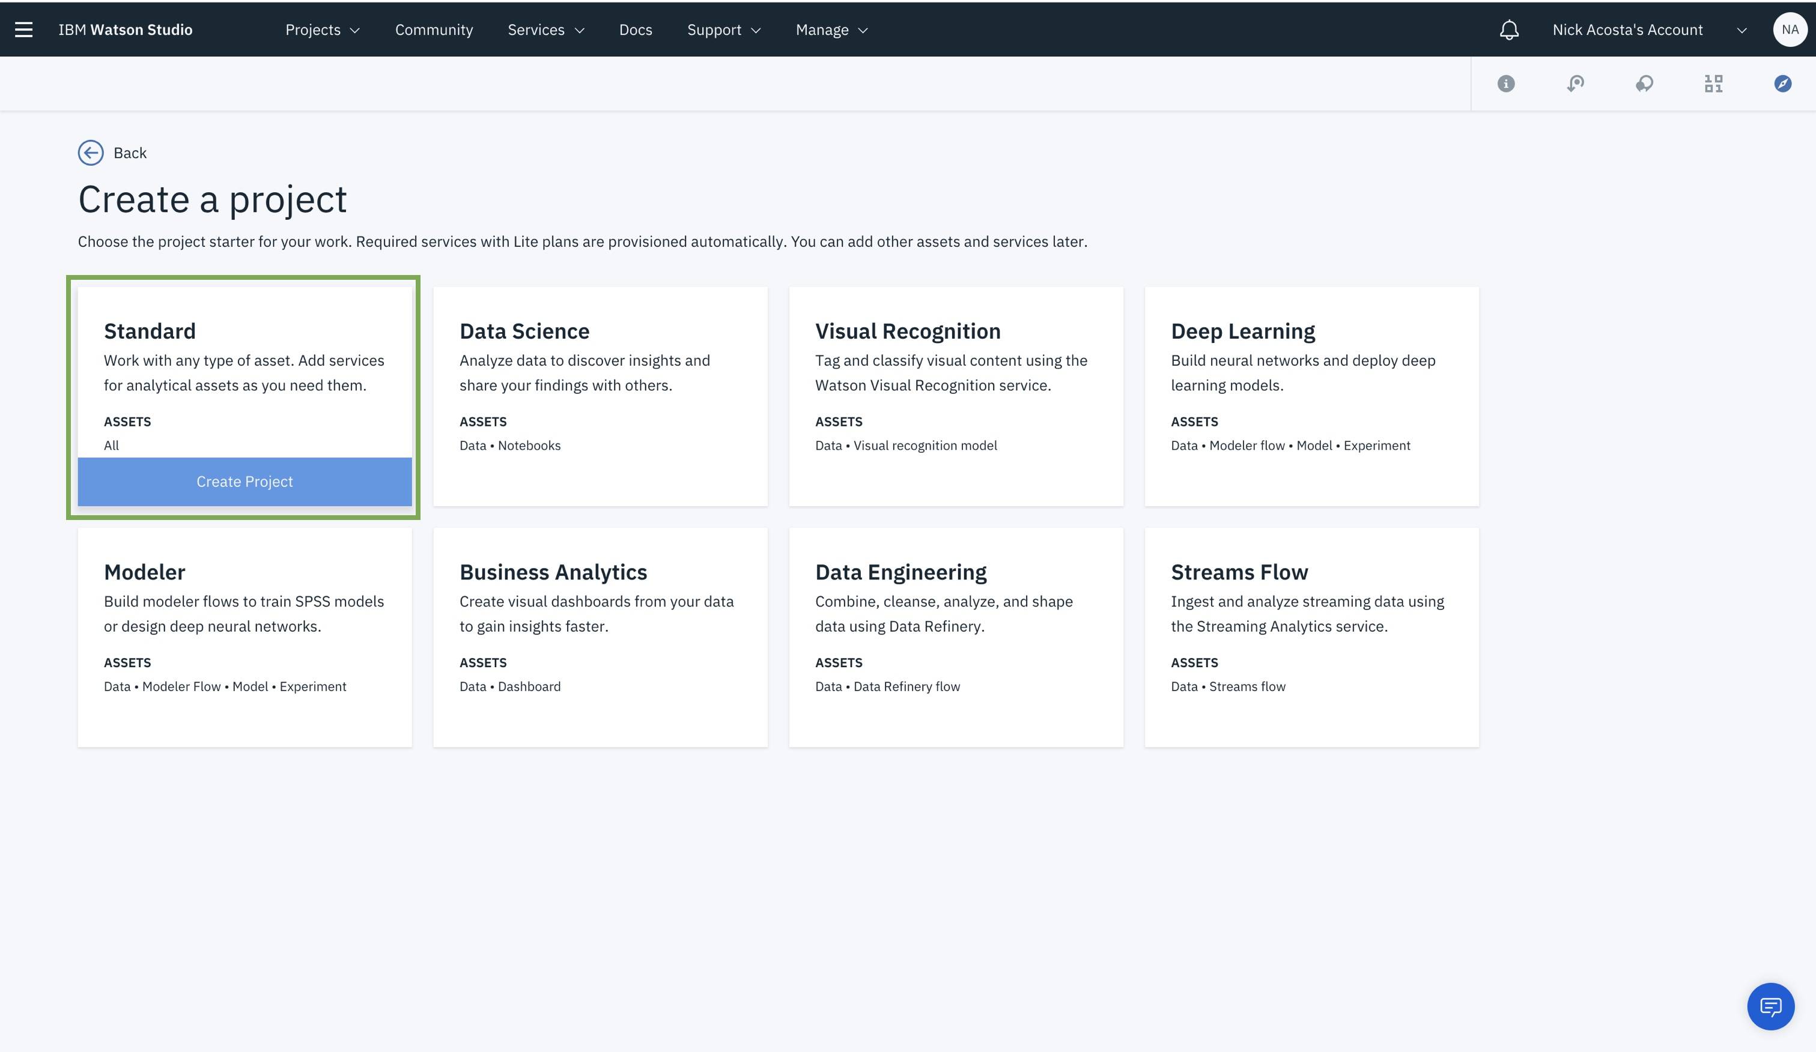Click Nick Acosta's Account name
The image size is (1816, 1052).
(1627, 29)
